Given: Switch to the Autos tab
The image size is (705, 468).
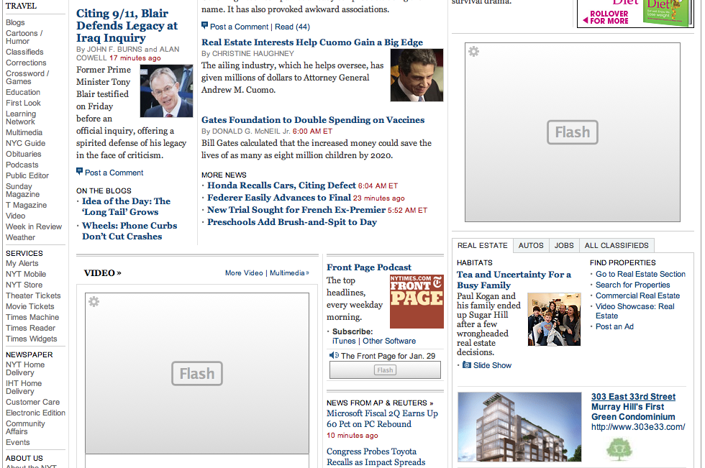Looking at the screenshot, I should [x=531, y=245].
